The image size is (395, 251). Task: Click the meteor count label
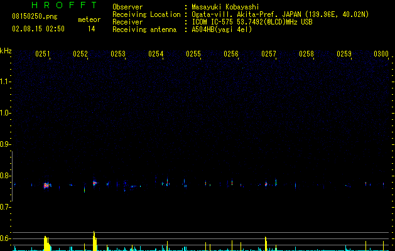coord(89,19)
